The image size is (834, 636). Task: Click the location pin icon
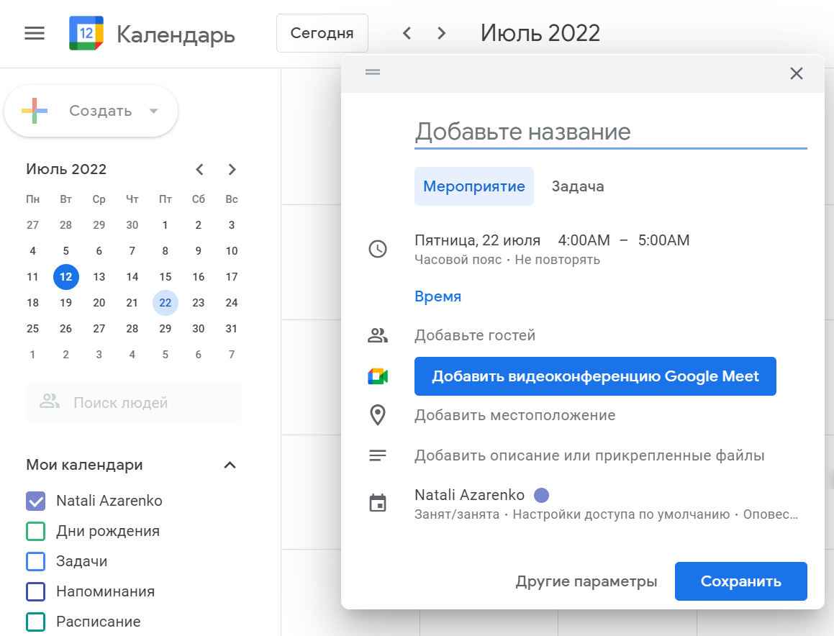378,415
